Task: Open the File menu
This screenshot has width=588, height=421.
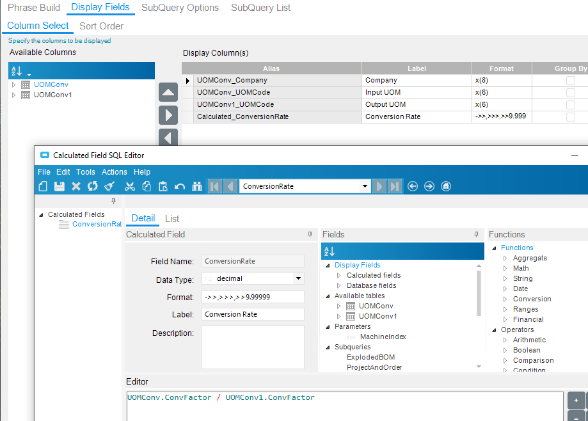Action: point(44,171)
